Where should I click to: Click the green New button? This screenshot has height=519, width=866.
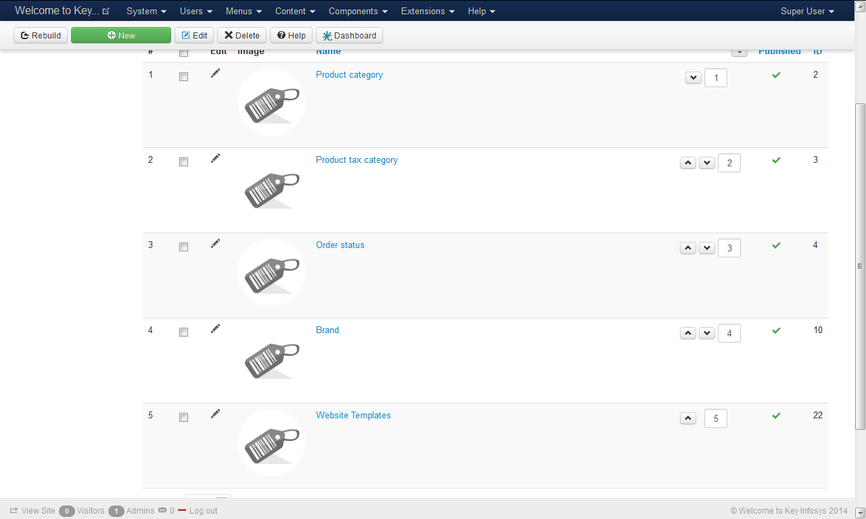point(121,36)
